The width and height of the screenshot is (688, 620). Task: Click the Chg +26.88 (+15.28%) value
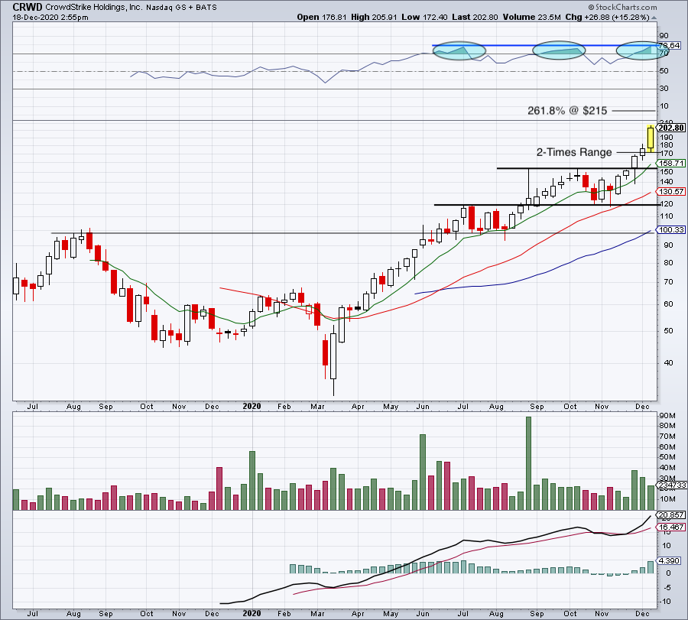tap(607, 17)
